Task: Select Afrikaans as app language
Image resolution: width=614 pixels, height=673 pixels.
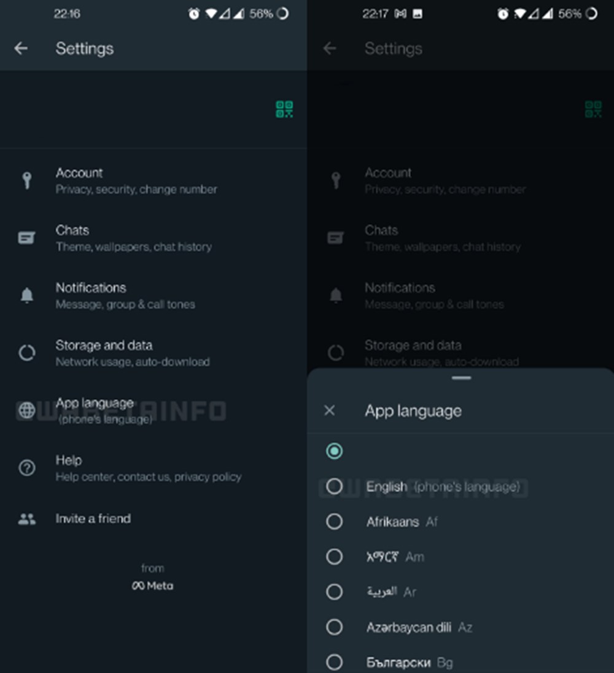Action: [x=335, y=521]
